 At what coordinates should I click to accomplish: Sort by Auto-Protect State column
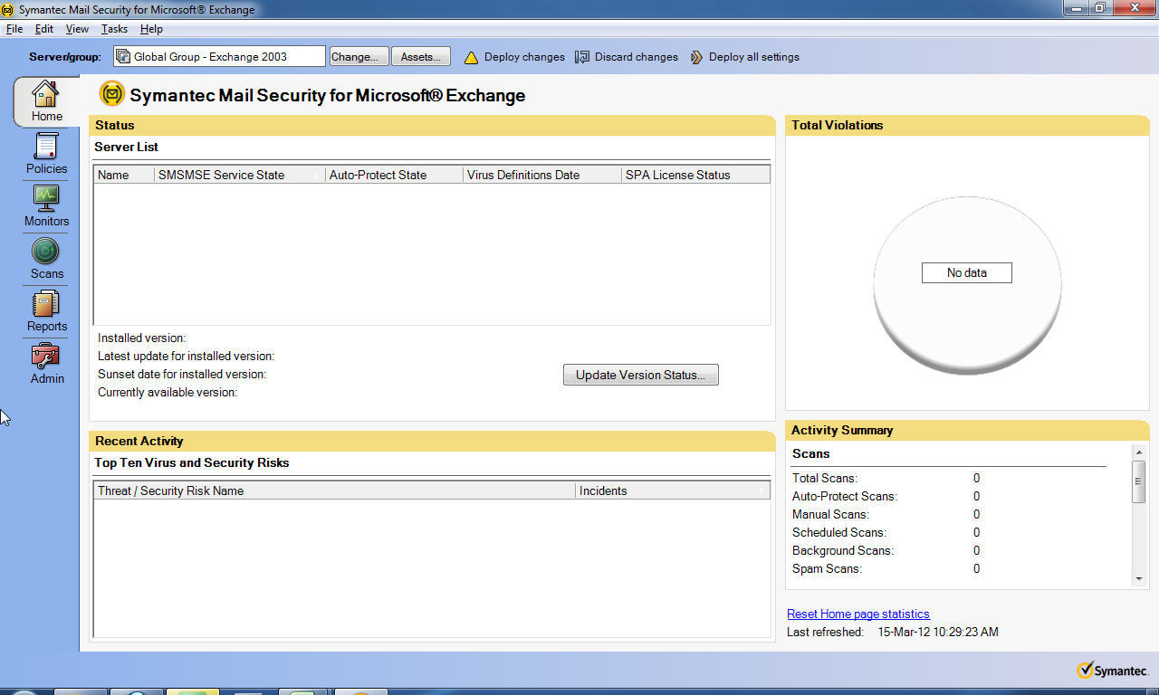pyautogui.click(x=394, y=175)
